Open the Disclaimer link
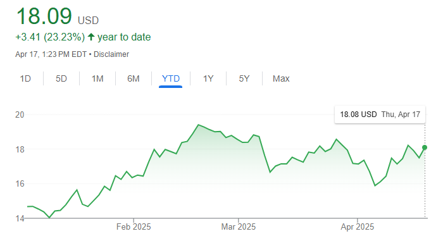Image resolution: width=443 pixels, height=236 pixels. (x=111, y=54)
